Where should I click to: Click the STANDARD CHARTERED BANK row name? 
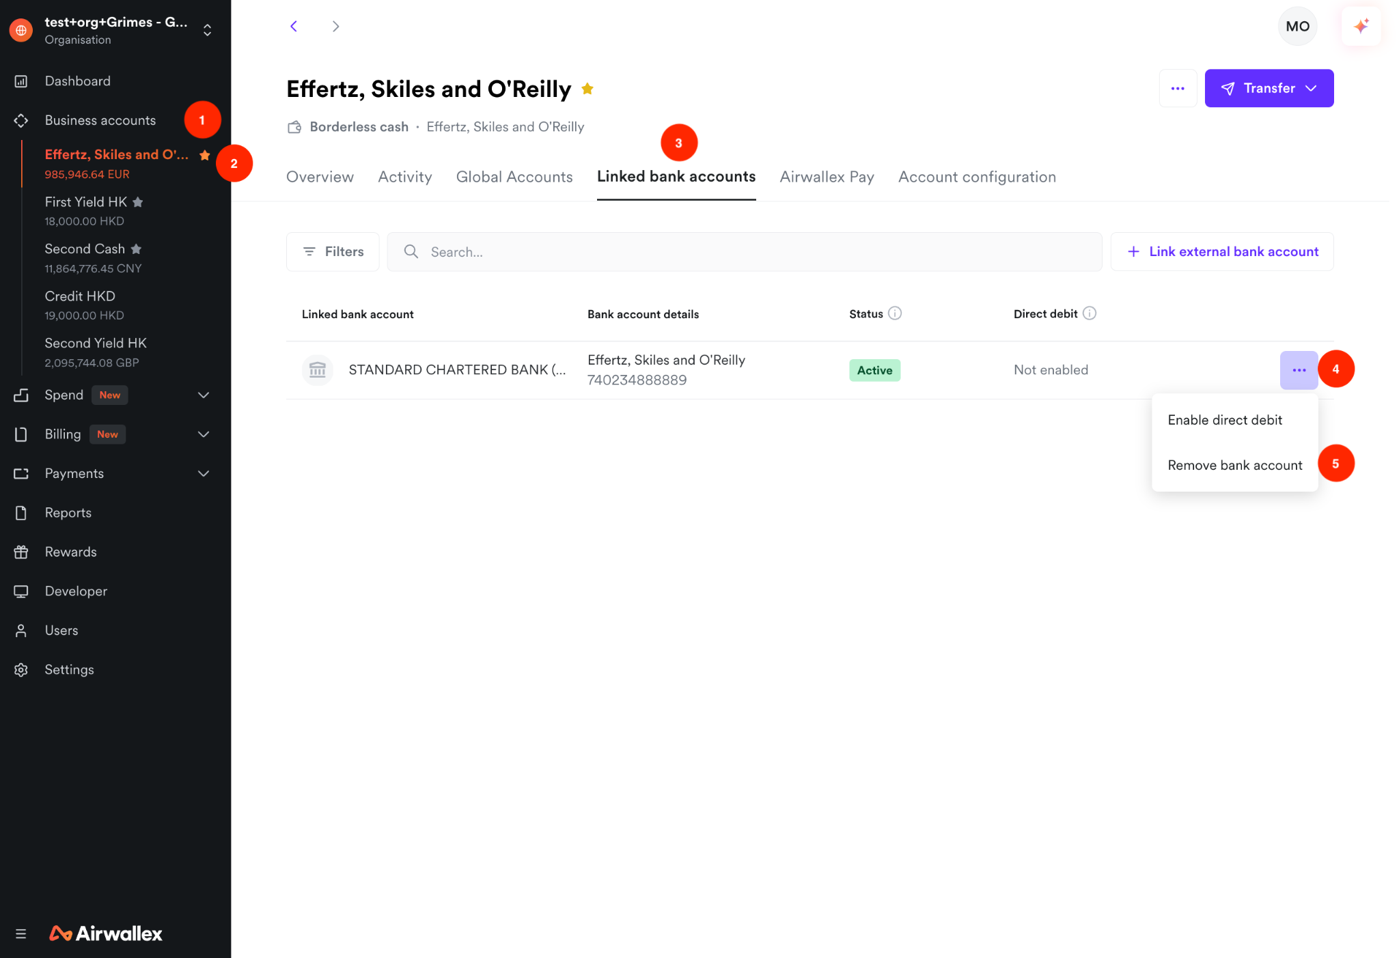click(x=457, y=370)
